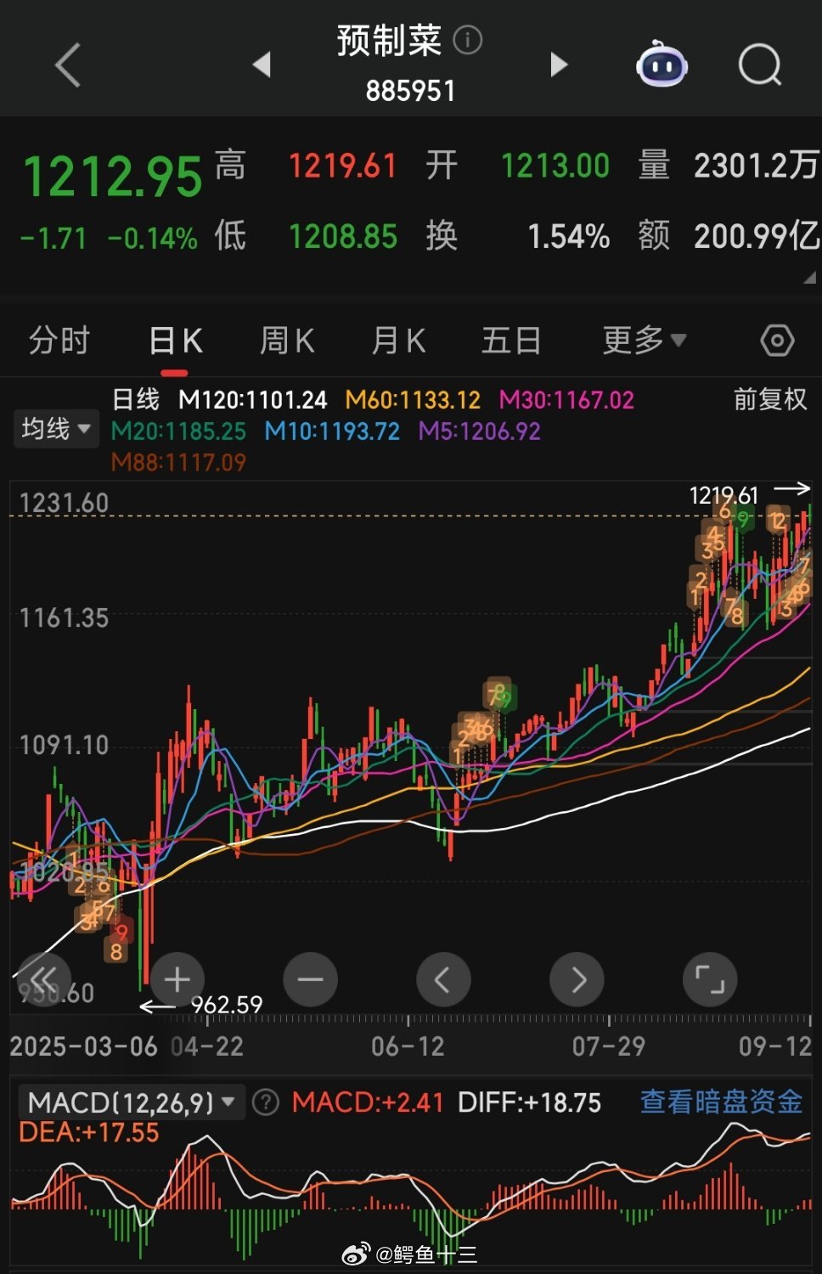Screen dimensions: 822x1274
Task: Expand the 更多 period dropdown
Action: pos(645,341)
